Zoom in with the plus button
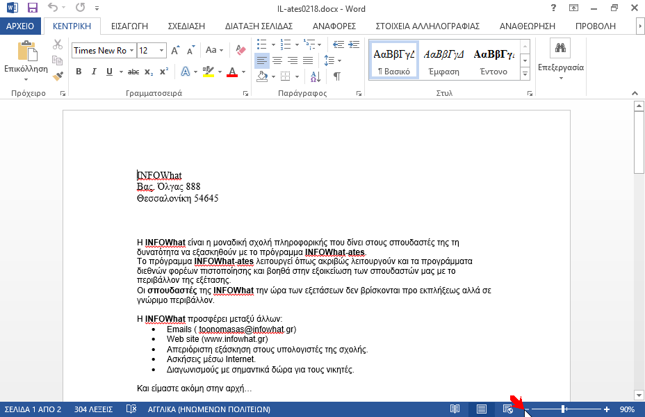The width and height of the screenshot is (645, 417). click(x=607, y=409)
